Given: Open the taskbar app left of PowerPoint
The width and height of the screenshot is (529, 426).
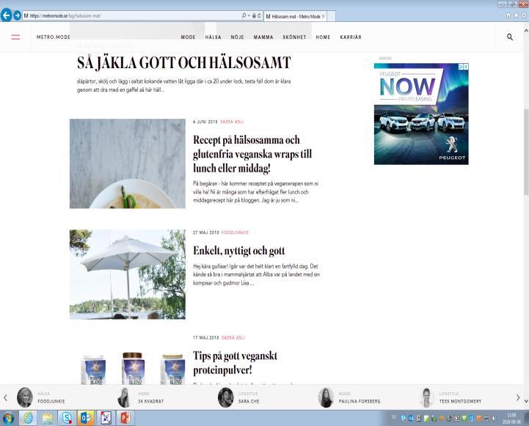Looking at the screenshot, I should pyautogui.click(x=106, y=418).
